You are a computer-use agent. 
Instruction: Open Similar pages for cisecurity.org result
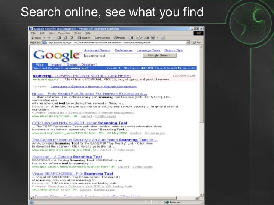click(x=125, y=150)
